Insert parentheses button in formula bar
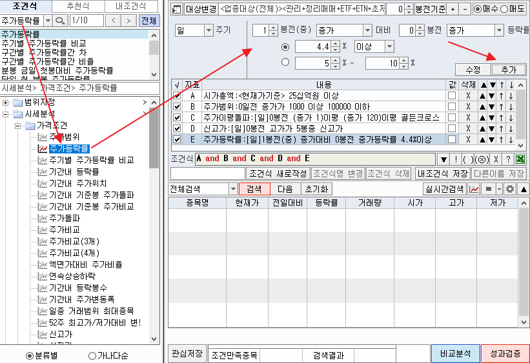 468,159
